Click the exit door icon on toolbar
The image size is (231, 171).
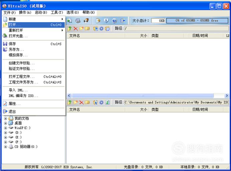coord(123,20)
